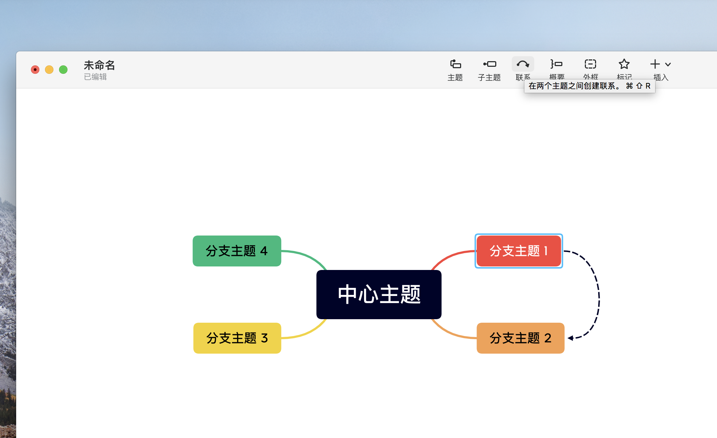
Task: Click the red close traffic-light button
Action: [35, 69]
